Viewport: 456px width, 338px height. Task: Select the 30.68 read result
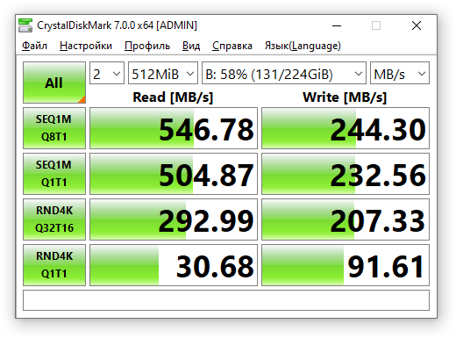pyautogui.click(x=174, y=265)
